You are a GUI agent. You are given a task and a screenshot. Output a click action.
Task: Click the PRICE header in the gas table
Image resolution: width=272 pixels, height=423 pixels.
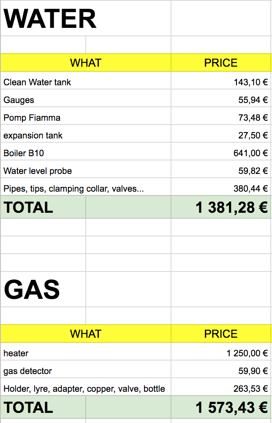click(x=221, y=334)
